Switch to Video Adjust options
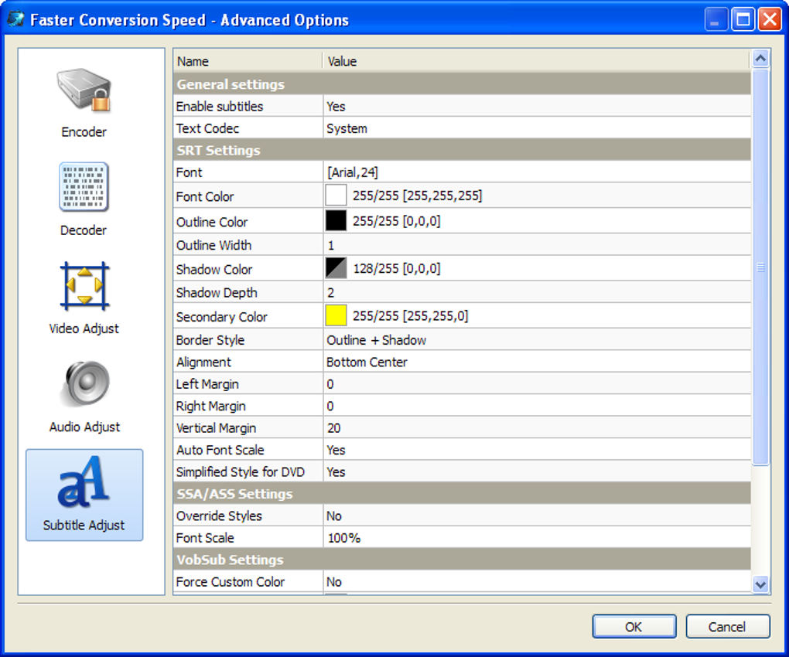Image resolution: width=789 pixels, height=657 pixels. [84, 298]
